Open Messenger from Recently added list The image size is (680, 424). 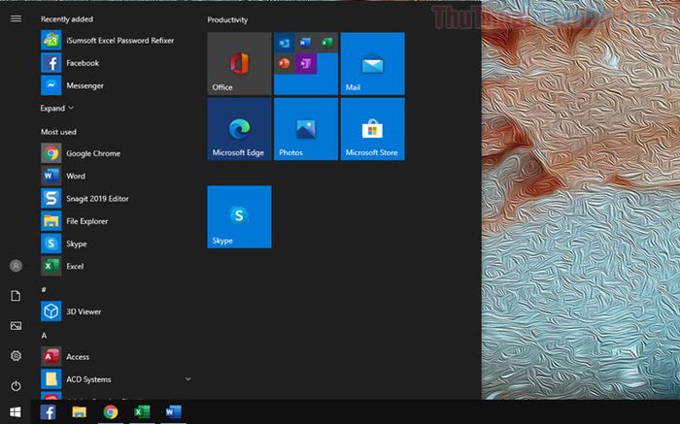(x=116, y=85)
